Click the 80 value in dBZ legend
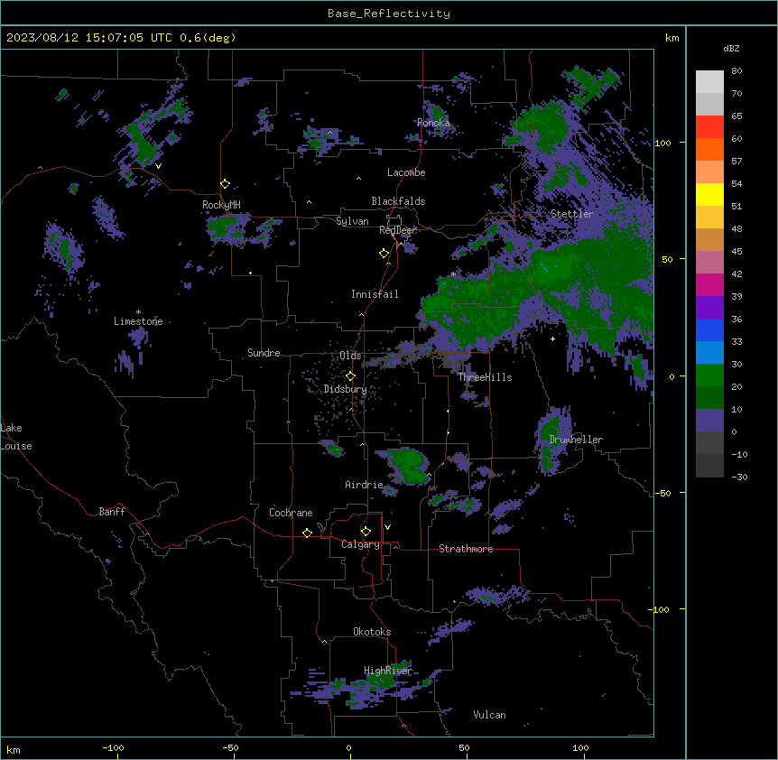The width and height of the screenshot is (778, 760). 736,71
